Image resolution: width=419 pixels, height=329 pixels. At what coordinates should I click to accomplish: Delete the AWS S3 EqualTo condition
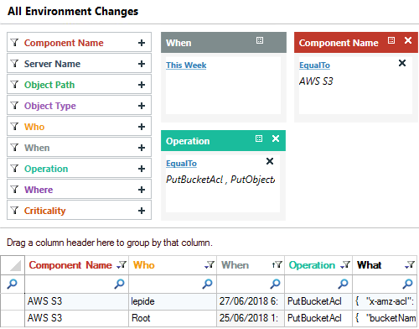(x=402, y=63)
